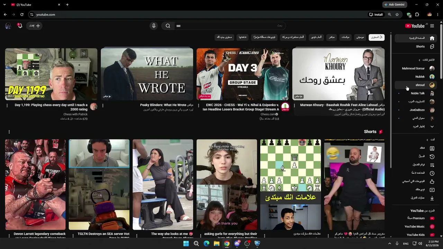The image size is (443, 249).
Task: Open Shorts from the sidebar
Action: coord(416,46)
